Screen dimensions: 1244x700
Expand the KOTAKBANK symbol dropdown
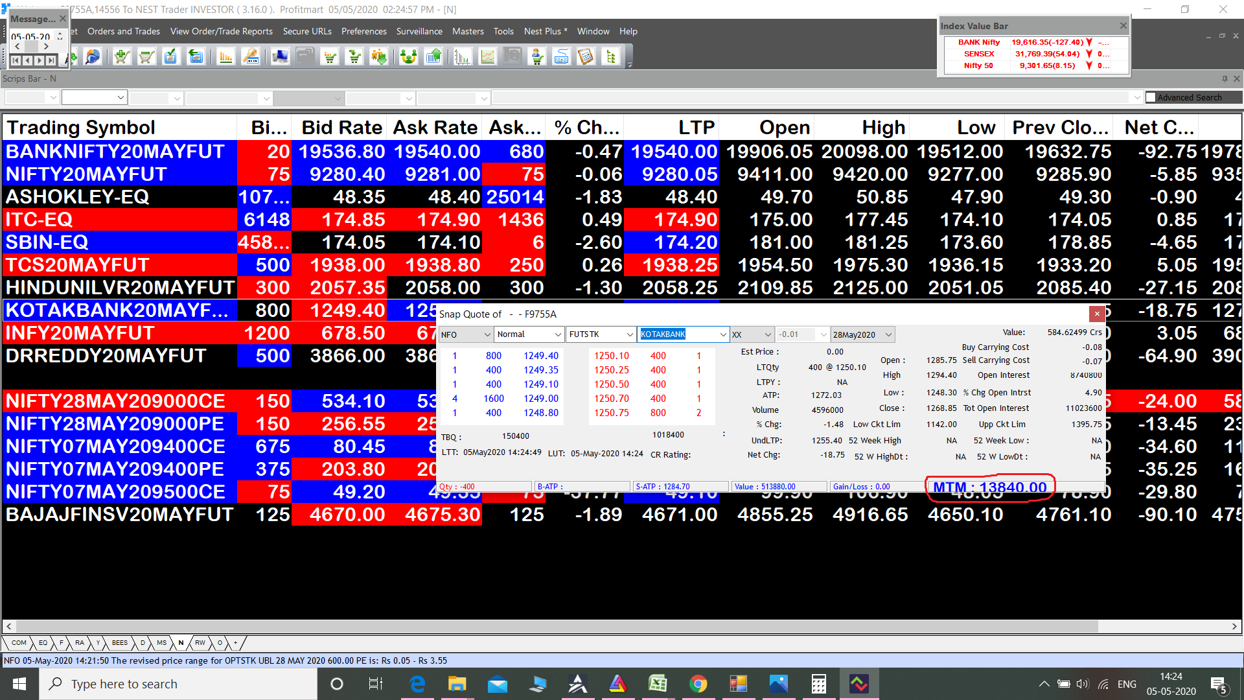(x=723, y=334)
